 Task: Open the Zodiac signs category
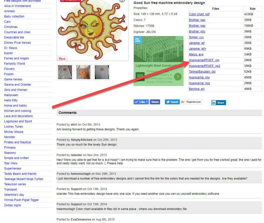point(12,205)
